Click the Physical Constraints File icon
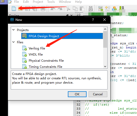The width and height of the screenshot is (137, 116). [25, 60]
